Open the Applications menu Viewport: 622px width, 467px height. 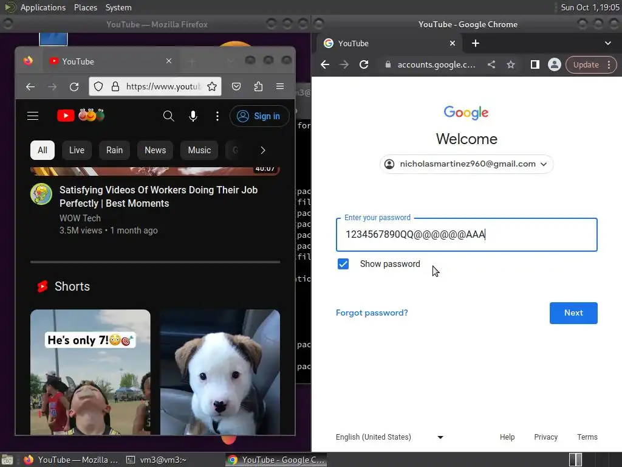coord(43,7)
